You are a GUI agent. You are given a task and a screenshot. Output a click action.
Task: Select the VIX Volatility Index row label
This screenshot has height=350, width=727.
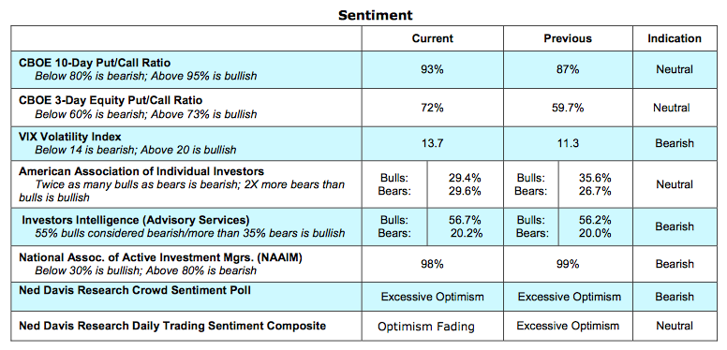point(70,137)
